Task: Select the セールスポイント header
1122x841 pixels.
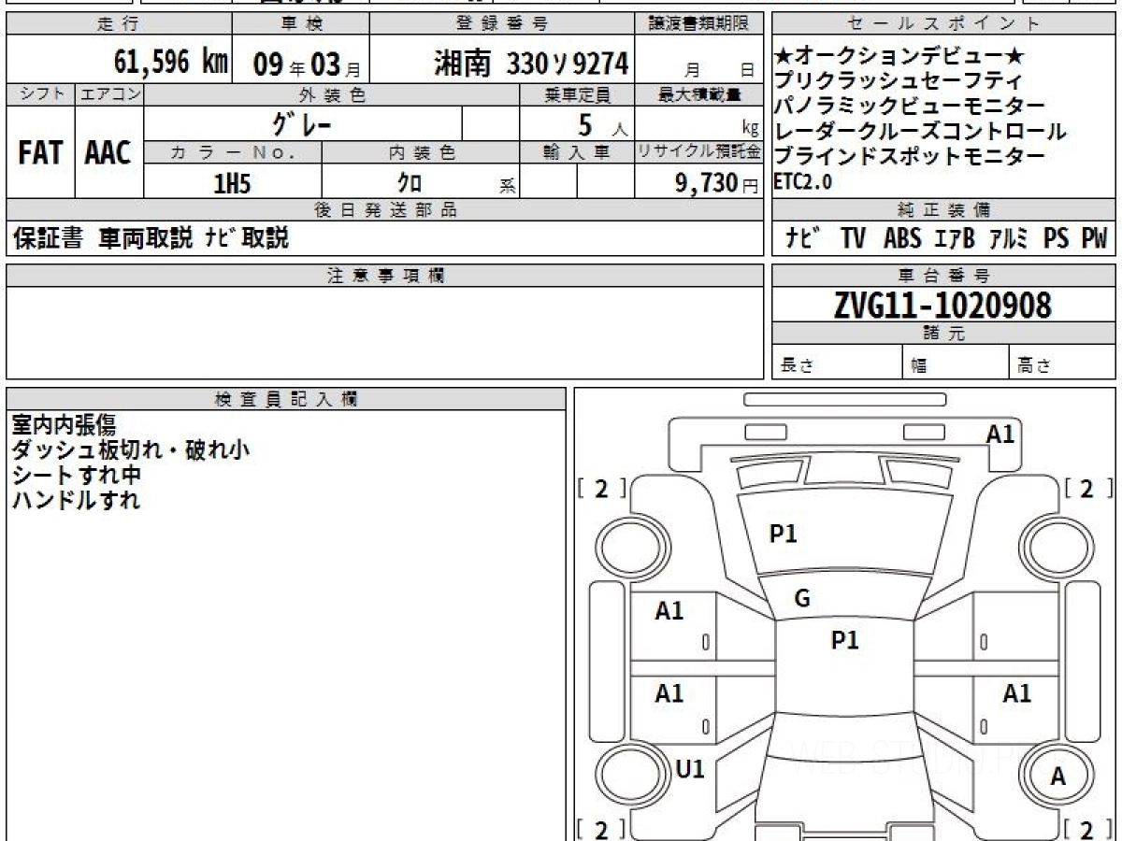Action: pos(943,24)
